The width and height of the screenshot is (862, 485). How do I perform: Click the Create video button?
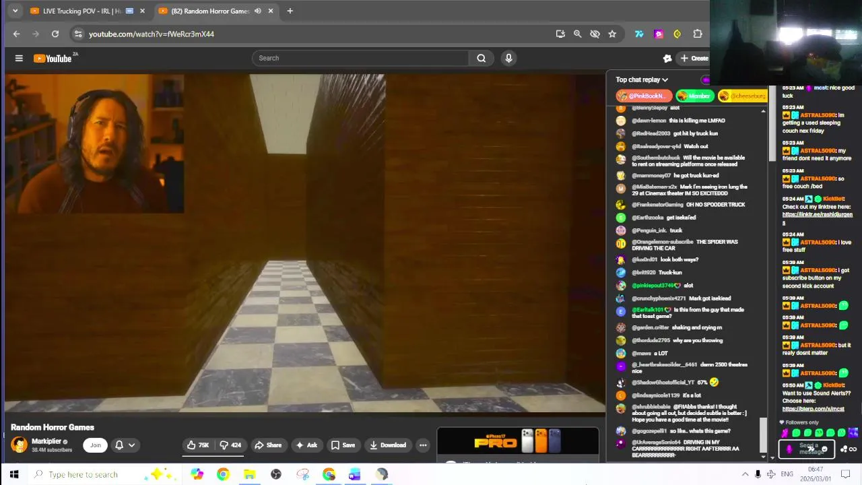click(694, 59)
